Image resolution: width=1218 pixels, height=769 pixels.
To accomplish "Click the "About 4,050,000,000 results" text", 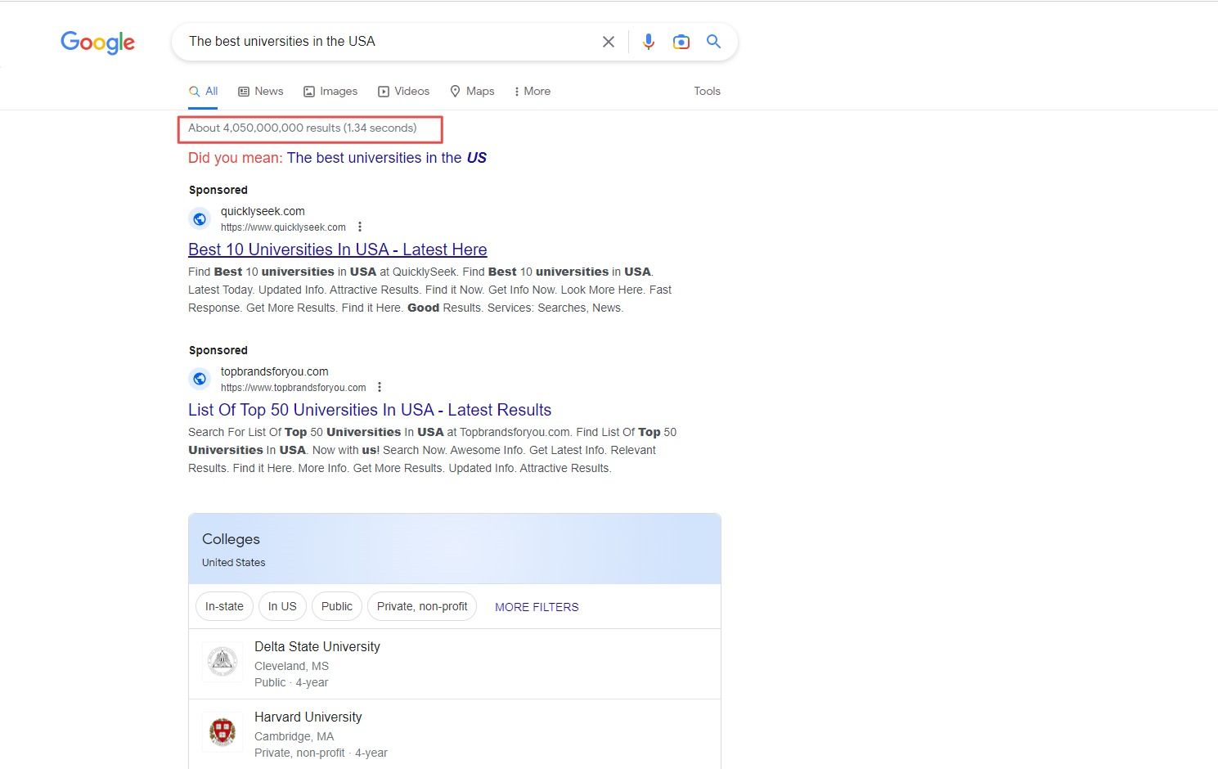I will point(303,128).
